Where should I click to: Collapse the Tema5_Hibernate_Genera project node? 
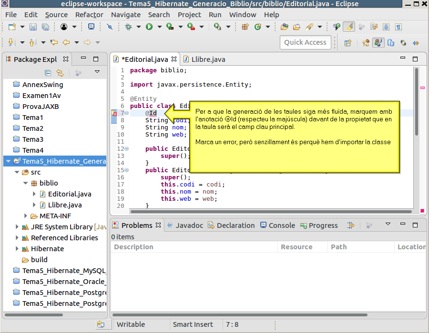(x=9, y=161)
